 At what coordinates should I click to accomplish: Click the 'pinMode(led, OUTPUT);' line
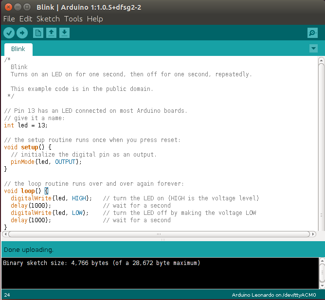(46, 162)
